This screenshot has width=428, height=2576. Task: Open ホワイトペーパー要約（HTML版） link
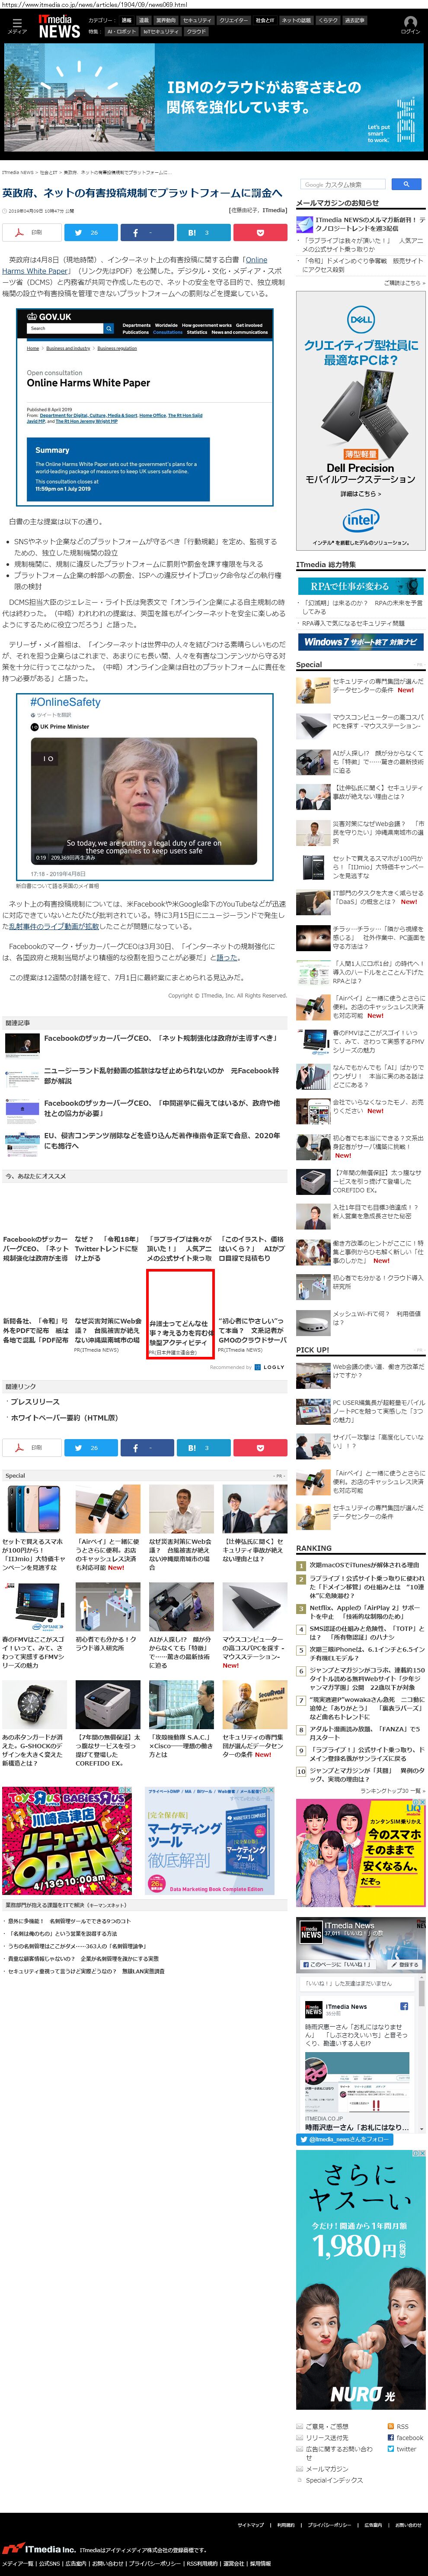(64, 1418)
